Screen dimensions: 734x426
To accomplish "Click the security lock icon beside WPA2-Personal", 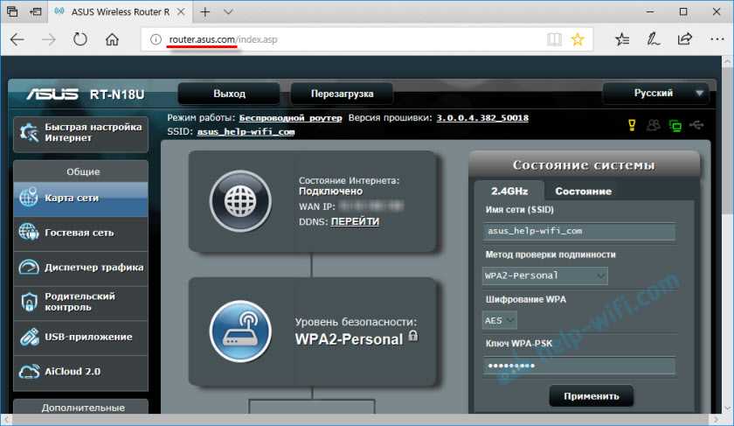I will click(x=412, y=336).
